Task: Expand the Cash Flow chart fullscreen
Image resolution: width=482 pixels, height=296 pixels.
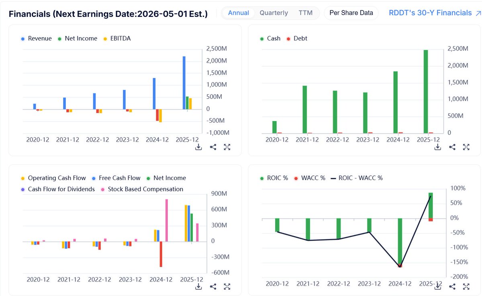Action: pyautogui.click(x=227, y=286)
